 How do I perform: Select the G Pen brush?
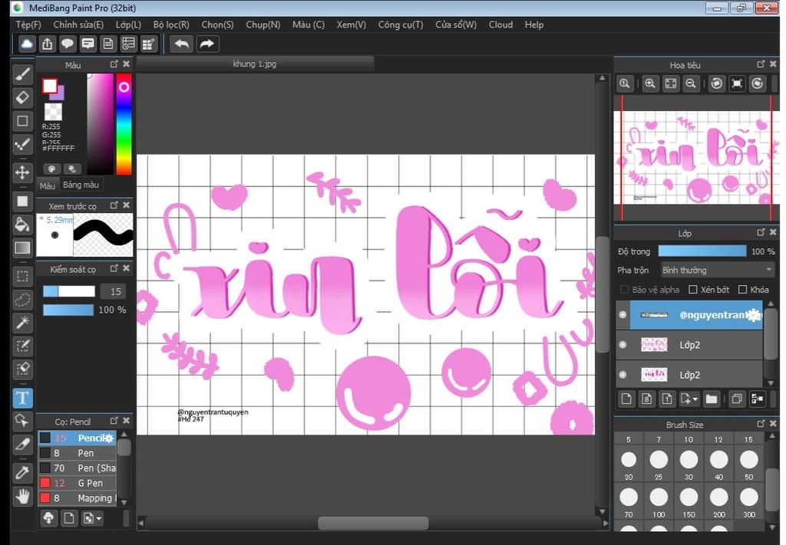coord(78,483)
